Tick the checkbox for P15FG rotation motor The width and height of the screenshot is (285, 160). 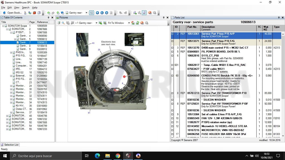coord(172,122)
